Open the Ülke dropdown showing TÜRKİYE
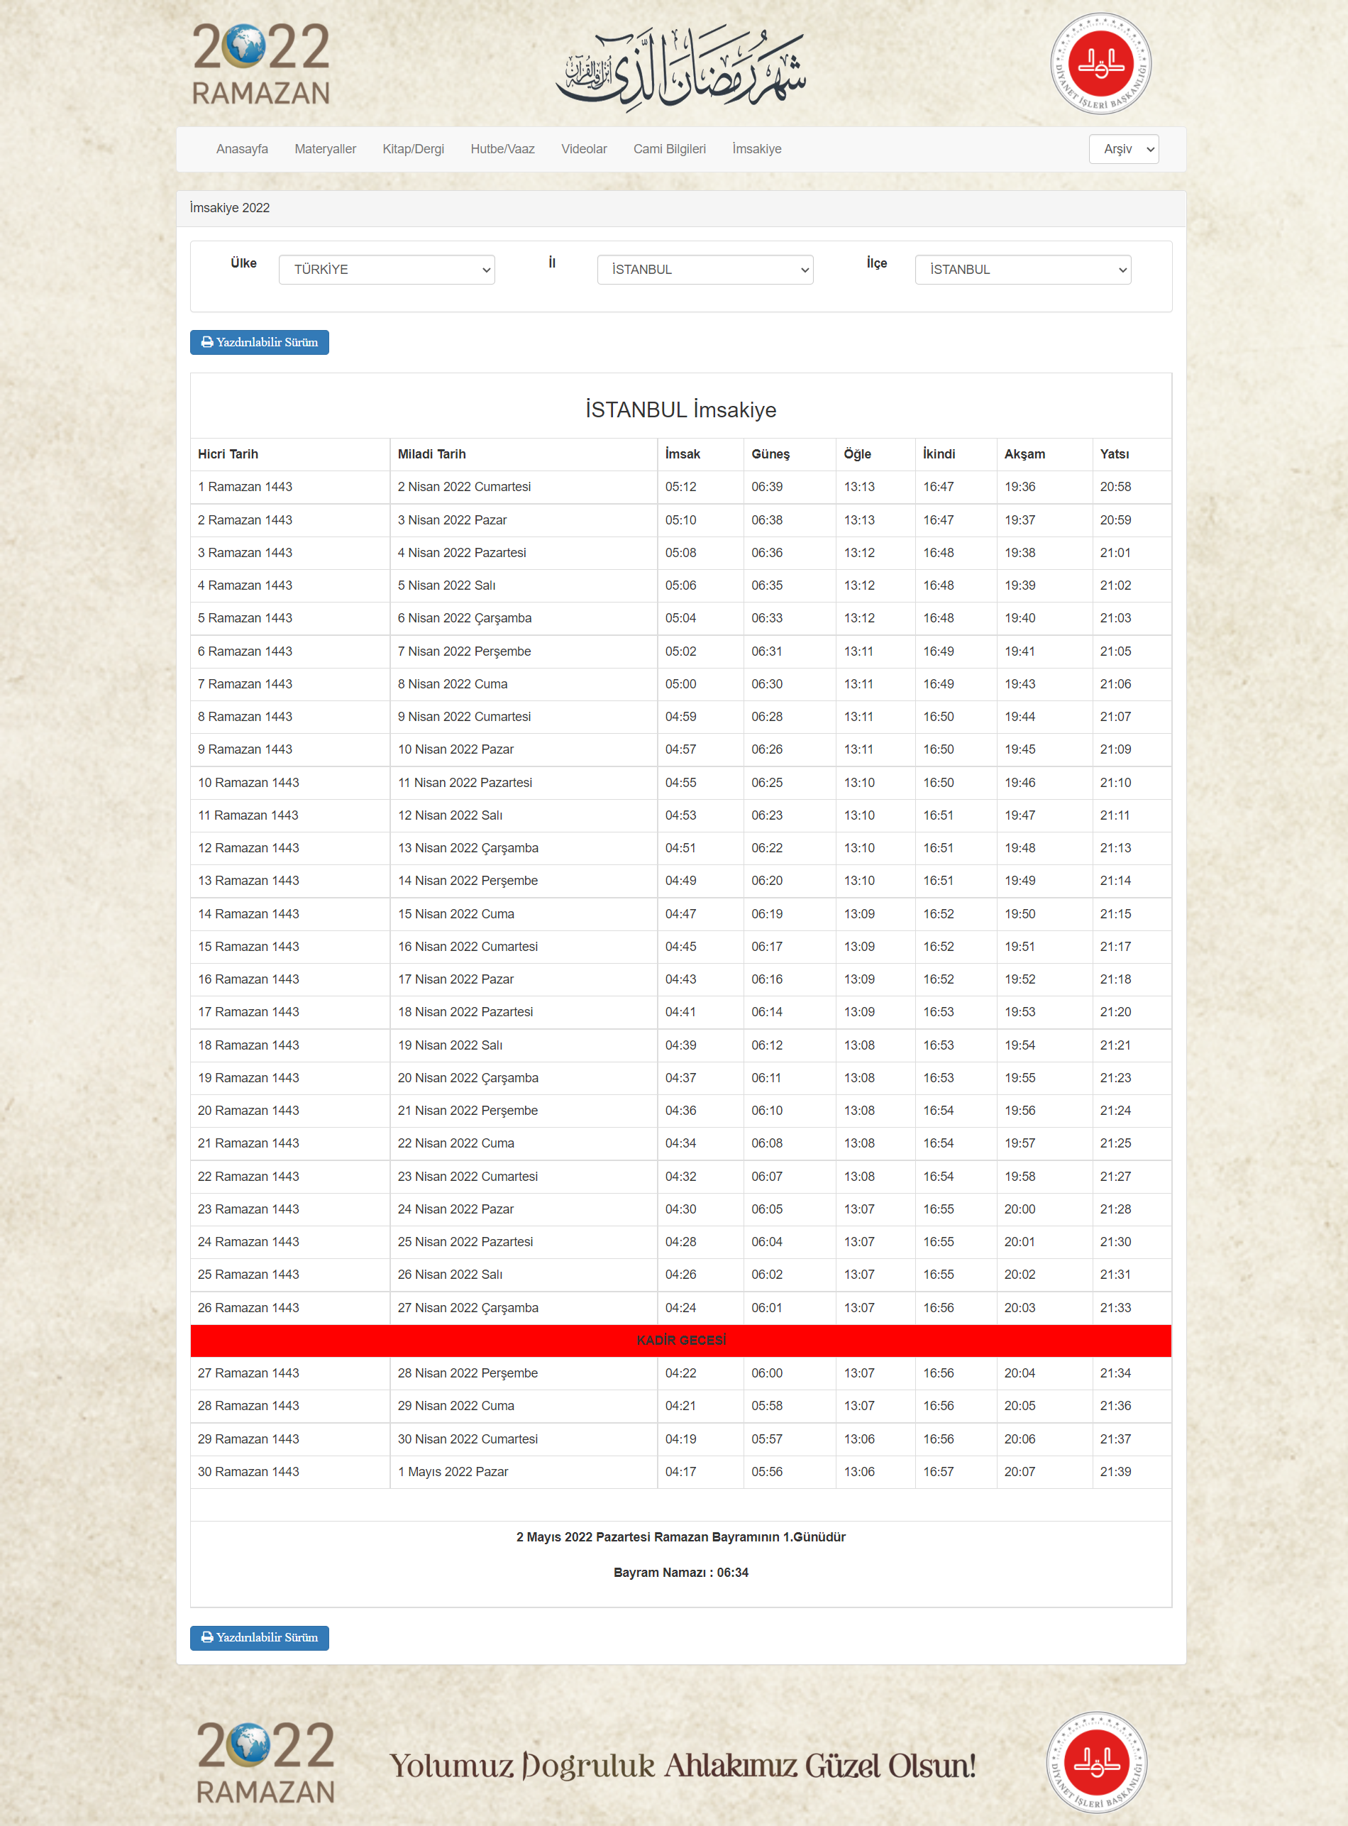 [387, 270]
